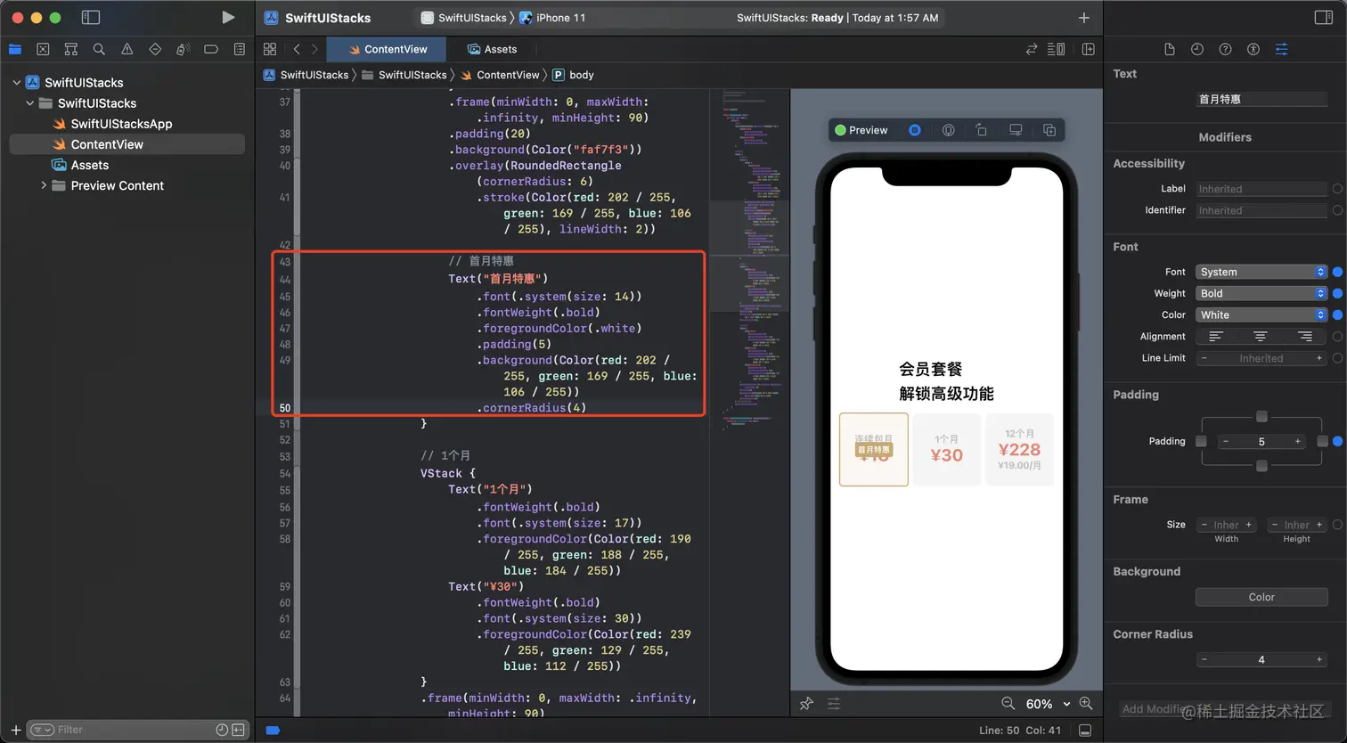1347x743 pixels.
Task: Inspect the preview with the circular icon
Action: [x=949, y=130]
